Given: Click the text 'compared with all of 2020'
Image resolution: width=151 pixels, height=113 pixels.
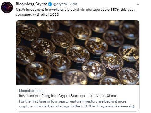Looking at the screenshot, I should point(37,14).
